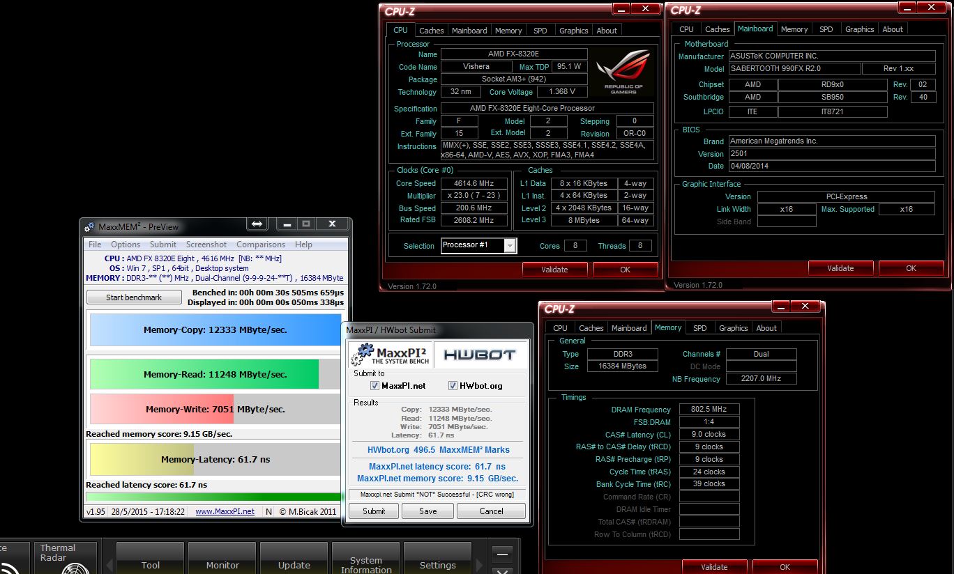Click the HWBOT logo in submit dialog
The height and width of the screenshot is (574, 954).
click(480, 355)
